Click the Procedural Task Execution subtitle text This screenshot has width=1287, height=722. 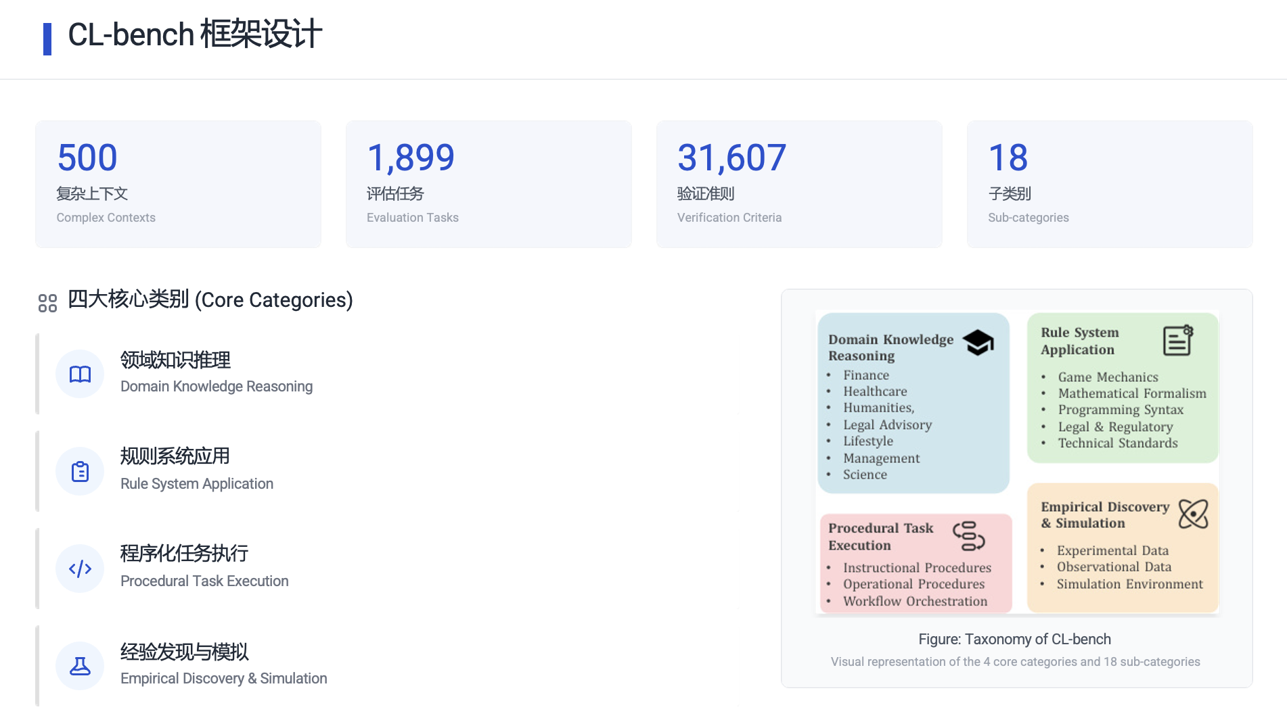point(204,581)
